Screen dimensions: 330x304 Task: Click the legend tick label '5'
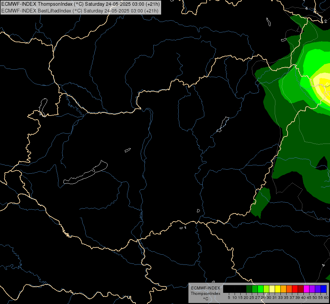tap(229, 298)
